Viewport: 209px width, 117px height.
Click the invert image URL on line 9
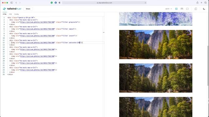tap(37, 36)
